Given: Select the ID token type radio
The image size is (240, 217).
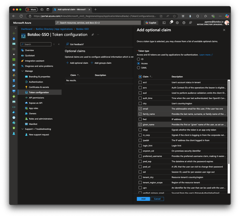Looking at the screenshot, I should [138, 59].
